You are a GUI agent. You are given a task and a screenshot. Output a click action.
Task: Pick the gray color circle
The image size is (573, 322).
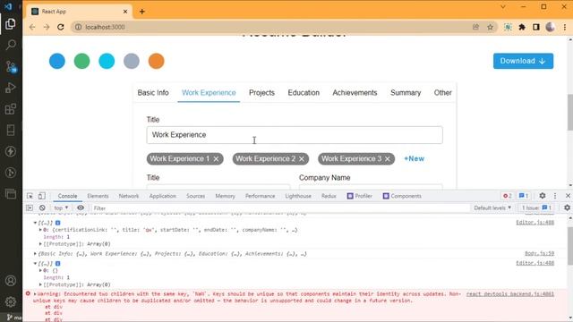pos(132,61)
